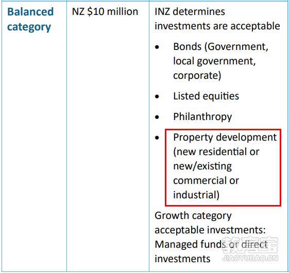Click the INZ determines investments text
Image resolution: width=289 pixels, height=273 pixels.
click(x=217, y=19)
